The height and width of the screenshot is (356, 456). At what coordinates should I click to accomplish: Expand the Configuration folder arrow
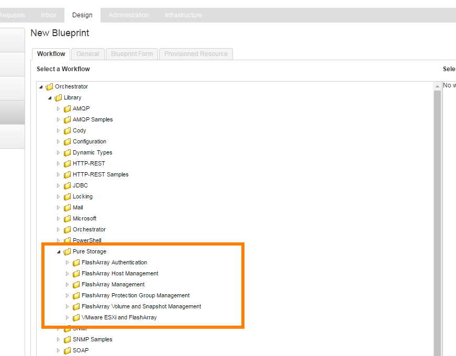click(58, 142)
